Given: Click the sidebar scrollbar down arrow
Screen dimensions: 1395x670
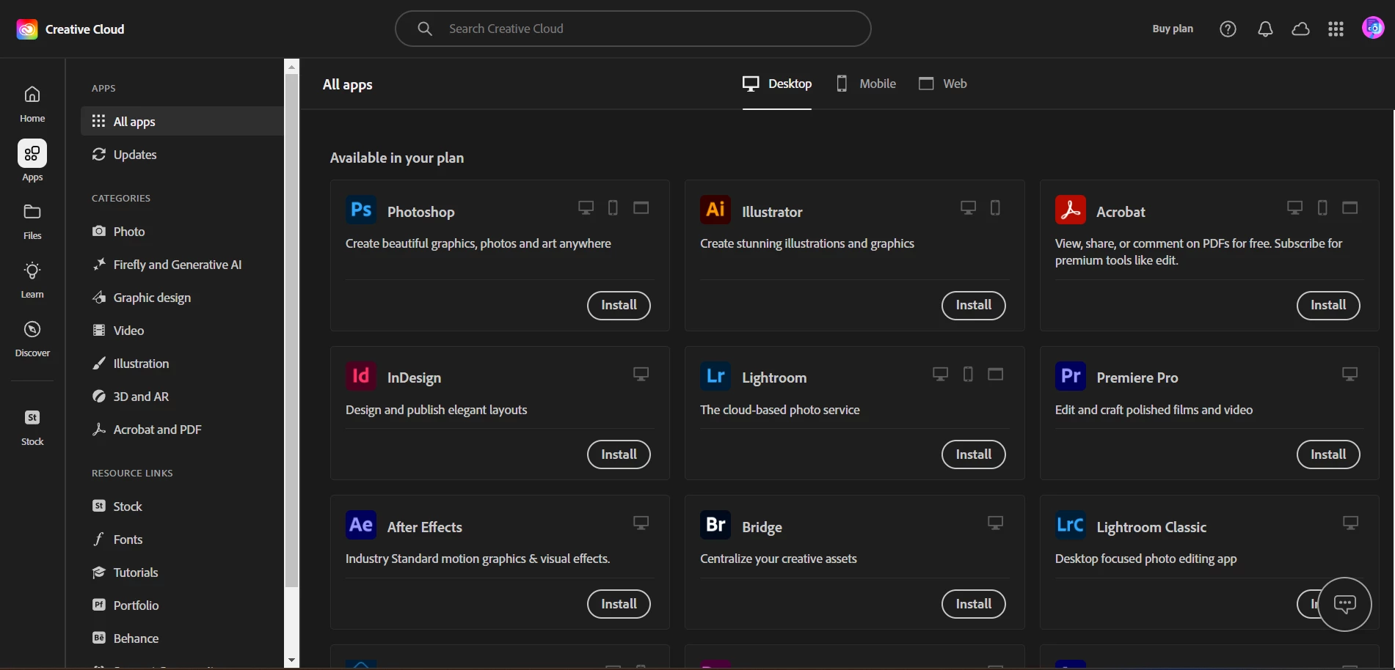Looking at the screenshot, I should click(292, 660).
